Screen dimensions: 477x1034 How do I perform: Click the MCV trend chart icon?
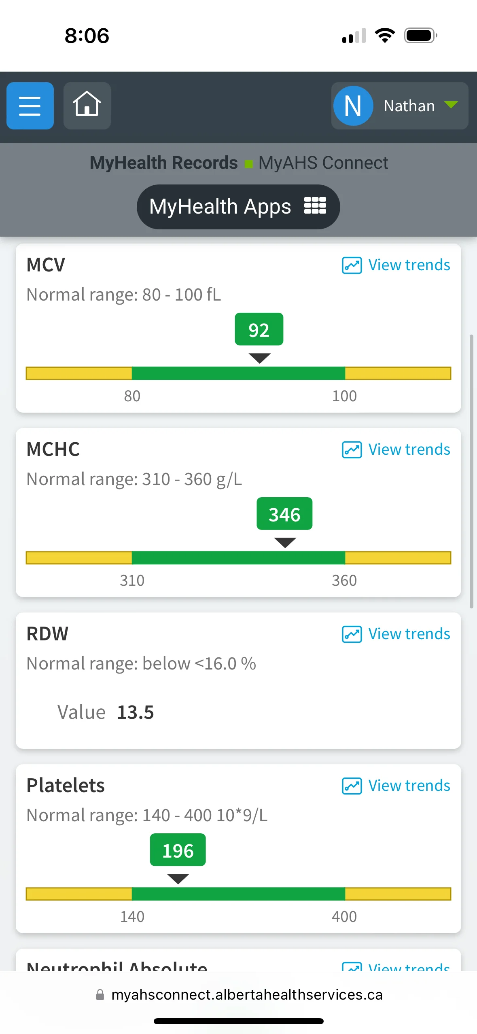352,265
